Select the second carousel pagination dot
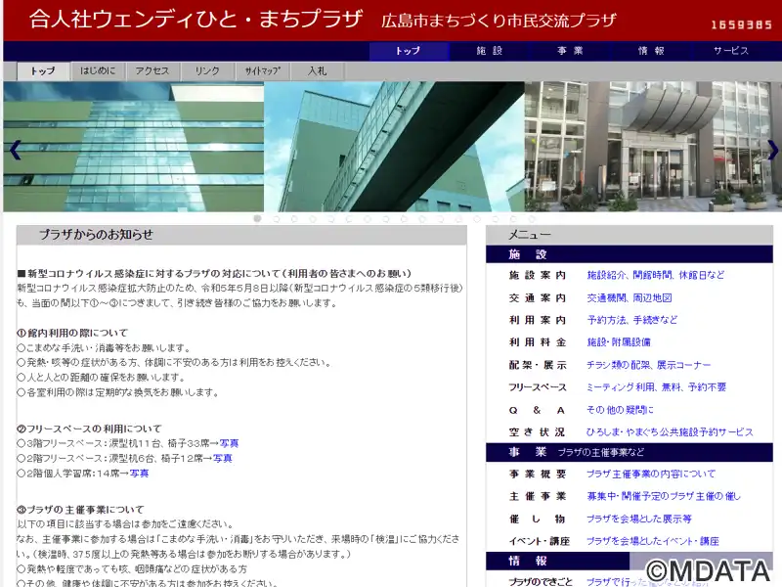 [x=276, y=219]
